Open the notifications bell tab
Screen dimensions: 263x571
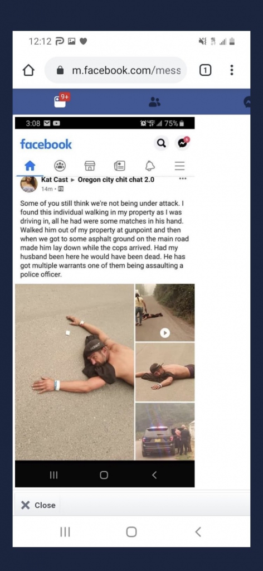click(150, 166)
